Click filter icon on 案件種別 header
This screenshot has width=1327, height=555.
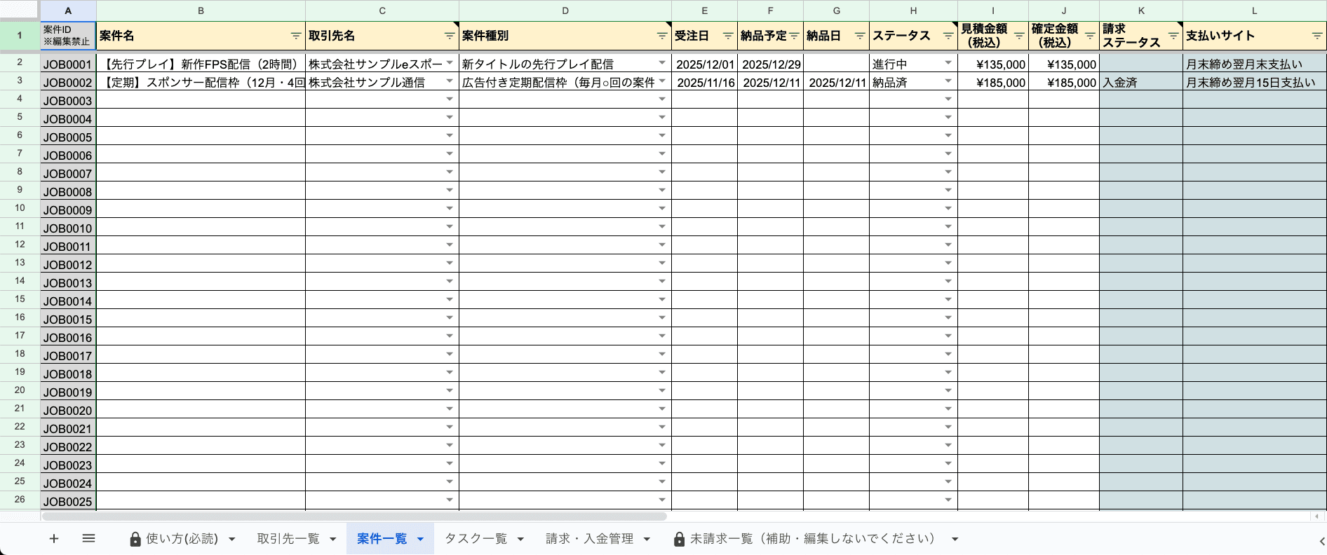[x=662, y=36]
